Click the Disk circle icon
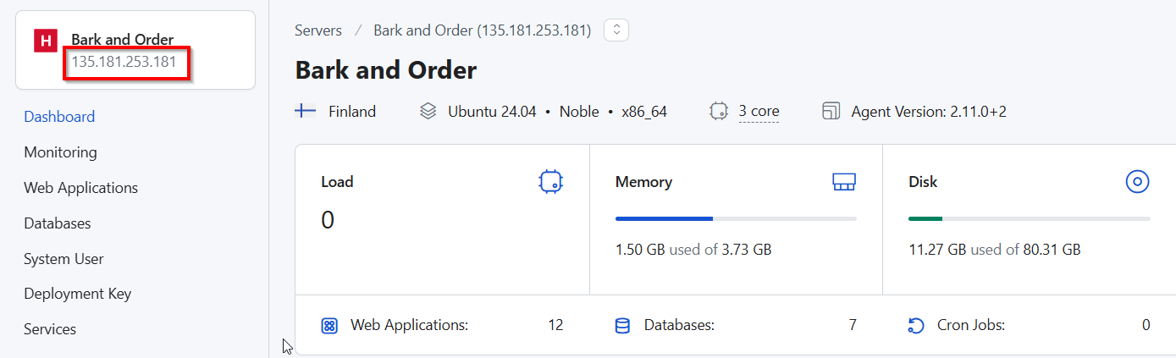The height and width of the screenshot is (358, 1176). pyautogui.click(x=1137, y=181)
